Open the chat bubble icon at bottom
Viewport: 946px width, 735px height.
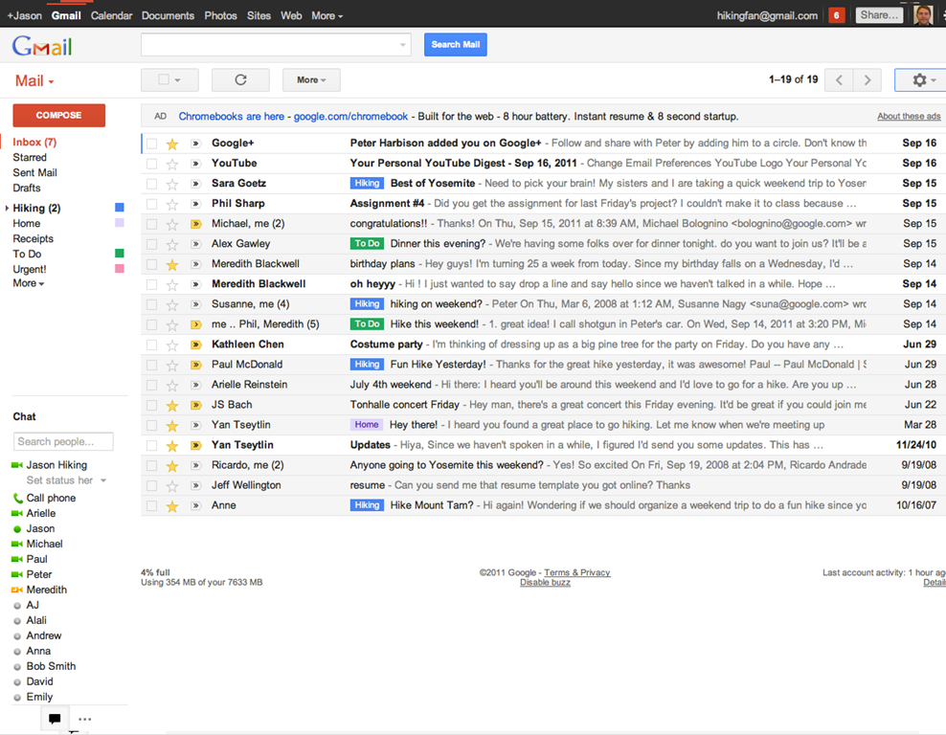[55, 719]
